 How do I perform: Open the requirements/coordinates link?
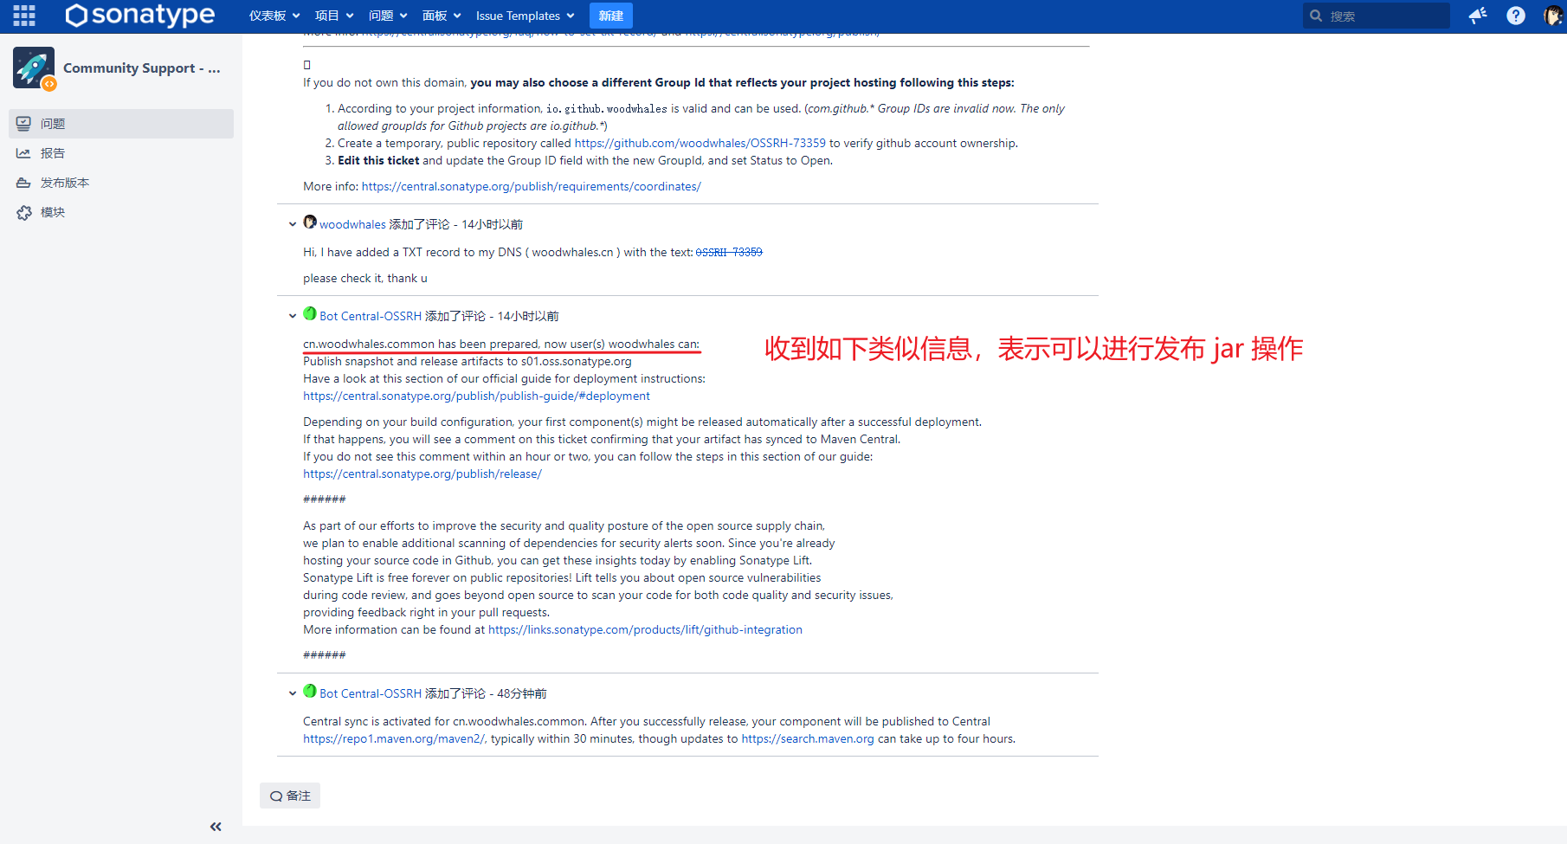(532, 186)
